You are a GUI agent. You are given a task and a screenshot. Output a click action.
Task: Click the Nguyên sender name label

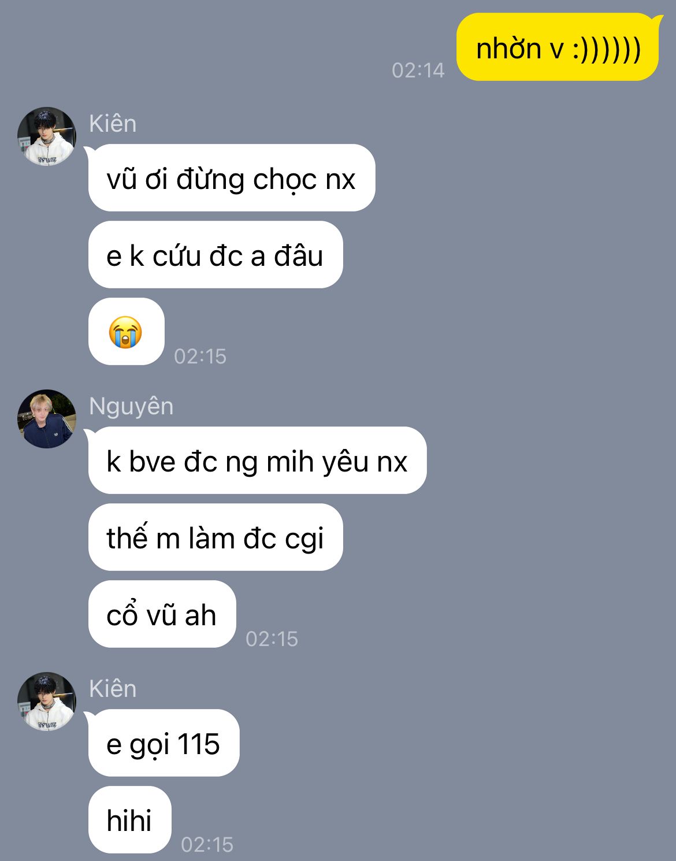pyautogui.click(x=131, y=407)
